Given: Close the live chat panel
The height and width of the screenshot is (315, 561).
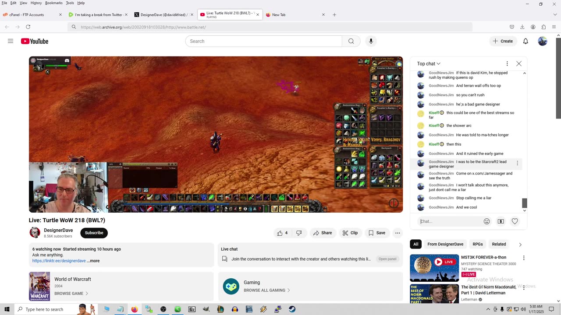Looking at the screenshot, I should click(x=519, y=63).
